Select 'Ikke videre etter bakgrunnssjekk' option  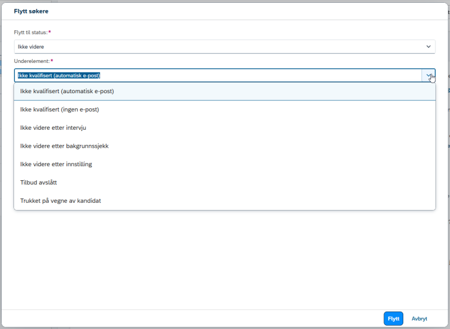click(224, 146)
